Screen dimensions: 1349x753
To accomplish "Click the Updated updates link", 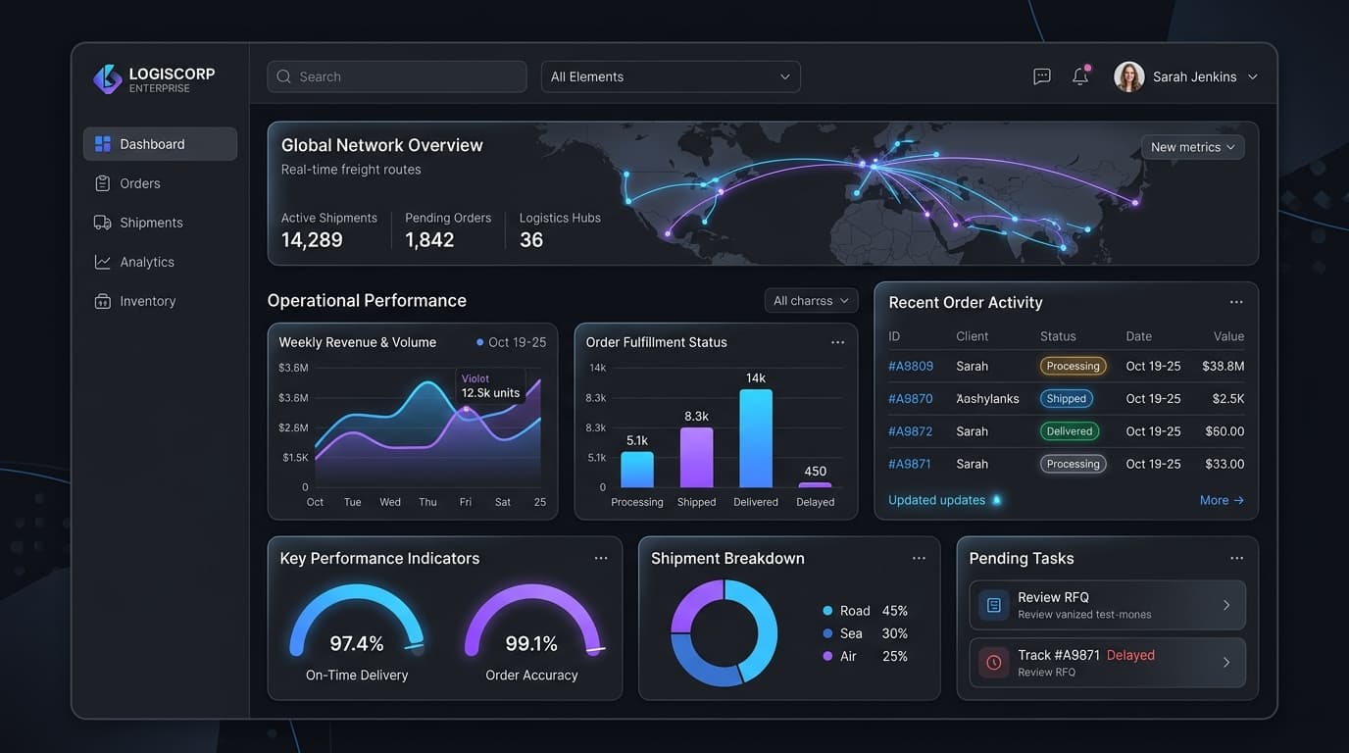I will tap(937, 500).
